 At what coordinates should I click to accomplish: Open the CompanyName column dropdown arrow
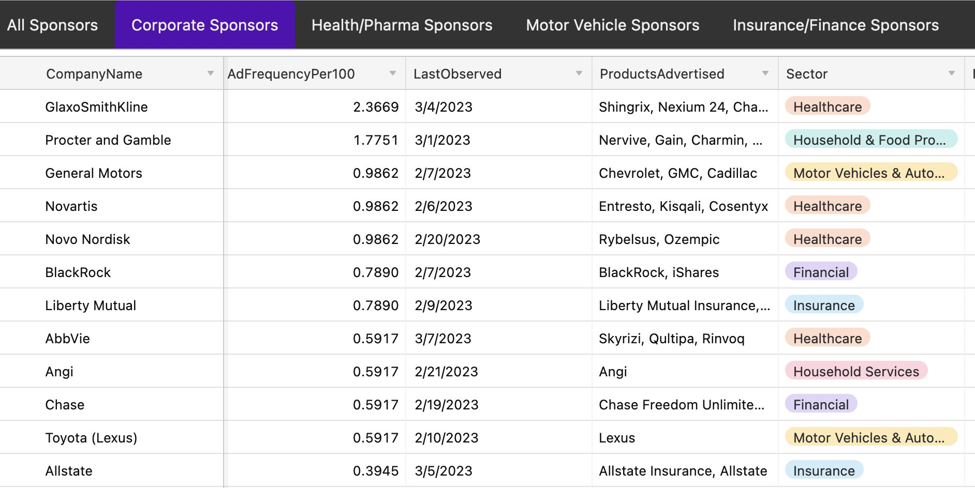(211, 73)
